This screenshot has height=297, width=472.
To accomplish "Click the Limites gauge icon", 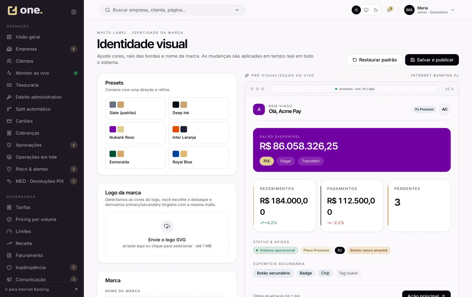I will click(9, 232).
